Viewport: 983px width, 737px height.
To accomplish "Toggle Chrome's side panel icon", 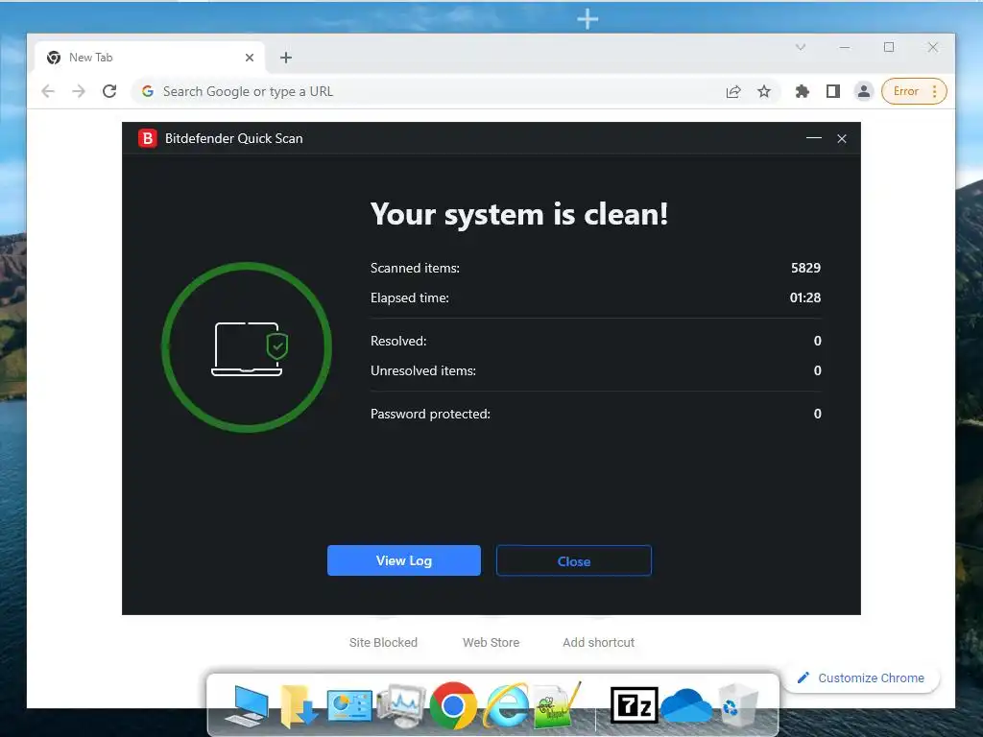I will coord(832,91).
